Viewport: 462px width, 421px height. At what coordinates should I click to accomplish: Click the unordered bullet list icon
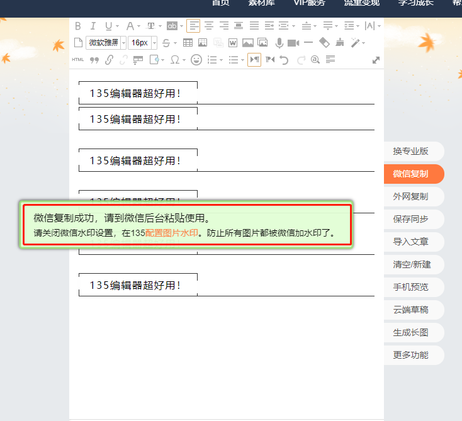coord(234,60)
